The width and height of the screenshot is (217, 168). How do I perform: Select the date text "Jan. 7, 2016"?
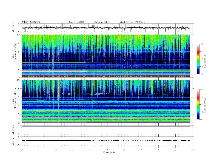click(76, 22)
